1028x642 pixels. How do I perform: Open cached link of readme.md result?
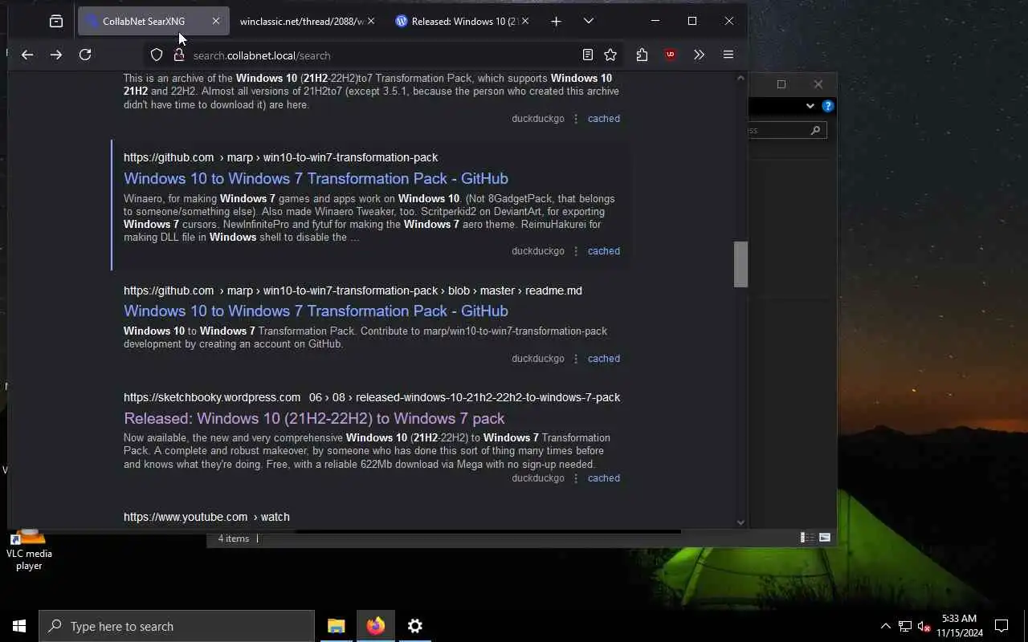coord(604,359)
